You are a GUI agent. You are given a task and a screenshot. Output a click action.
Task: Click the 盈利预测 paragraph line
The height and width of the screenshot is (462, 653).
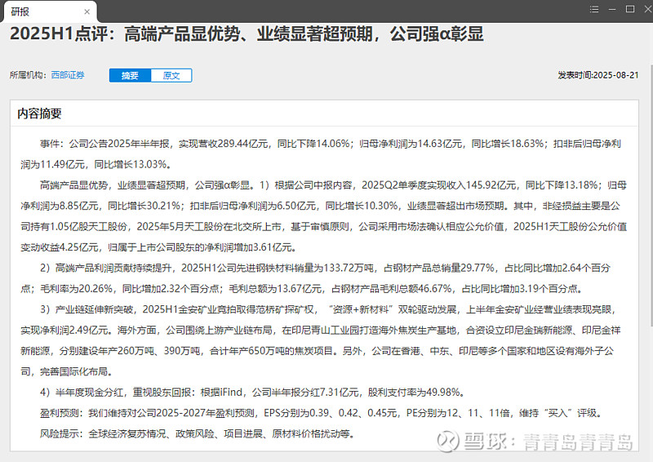(321, 413)
